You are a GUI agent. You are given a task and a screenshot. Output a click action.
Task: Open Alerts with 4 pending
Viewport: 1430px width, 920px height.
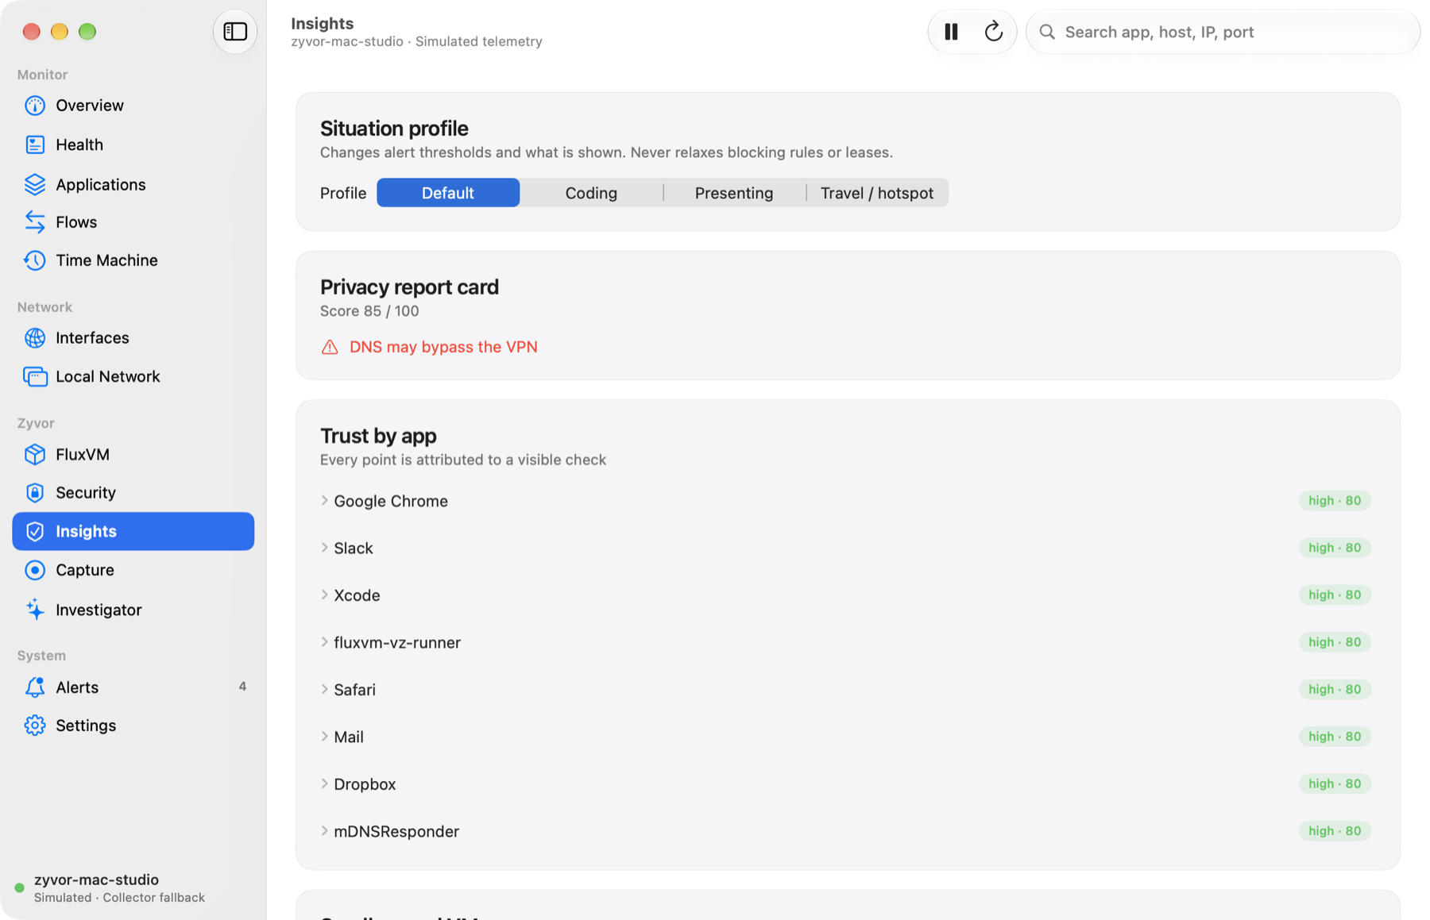click(133, 687)
